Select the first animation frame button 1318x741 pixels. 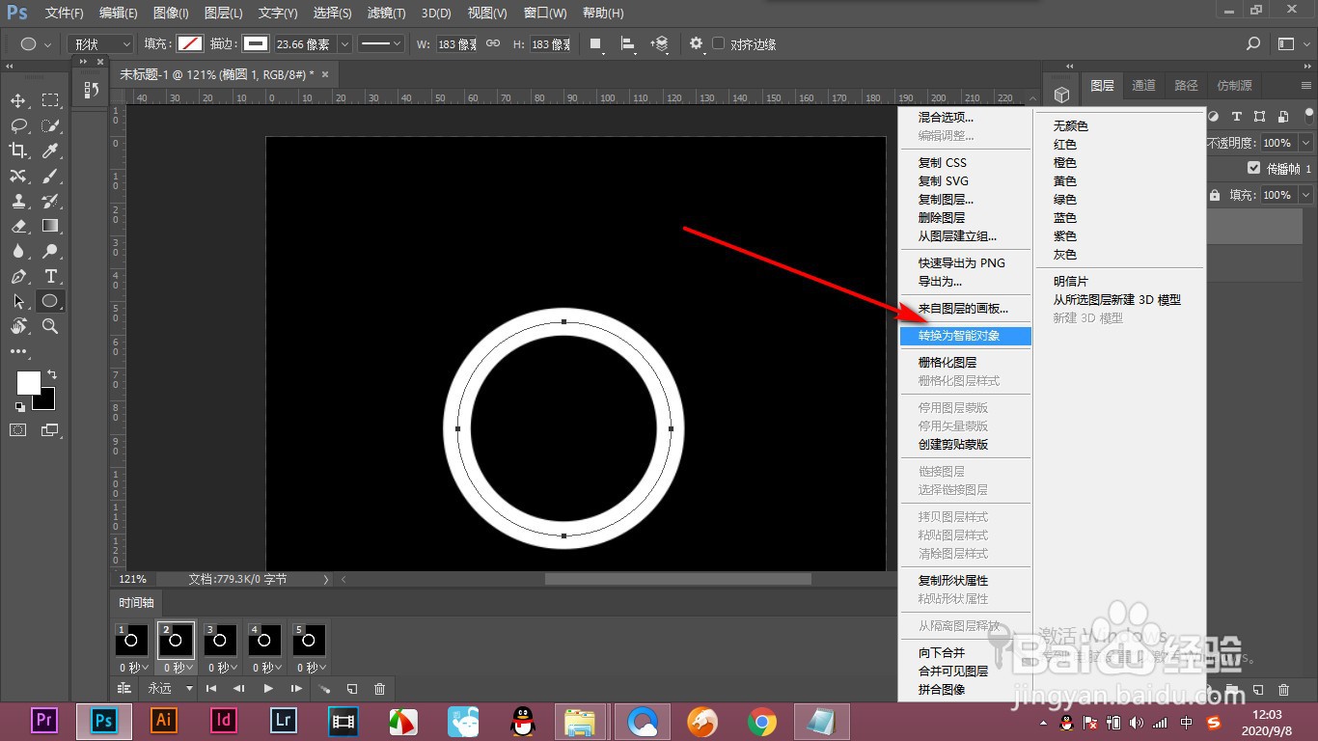(x=211, y=689)
